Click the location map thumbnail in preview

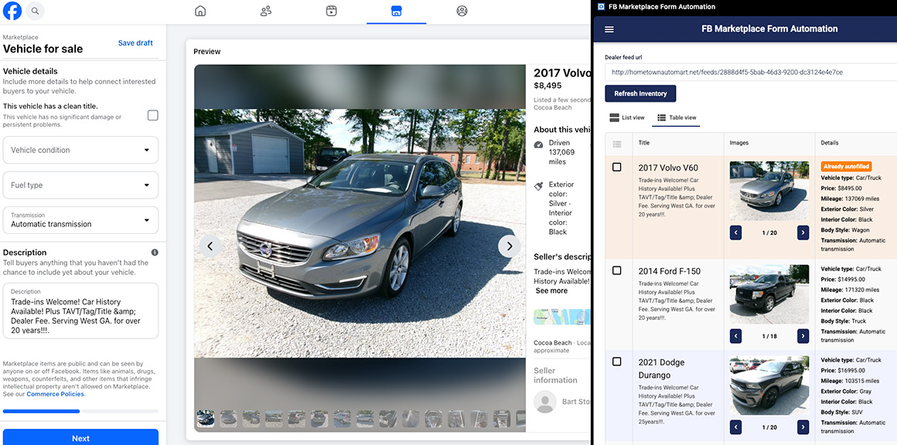pyautogui.click(x=561, y=317)
